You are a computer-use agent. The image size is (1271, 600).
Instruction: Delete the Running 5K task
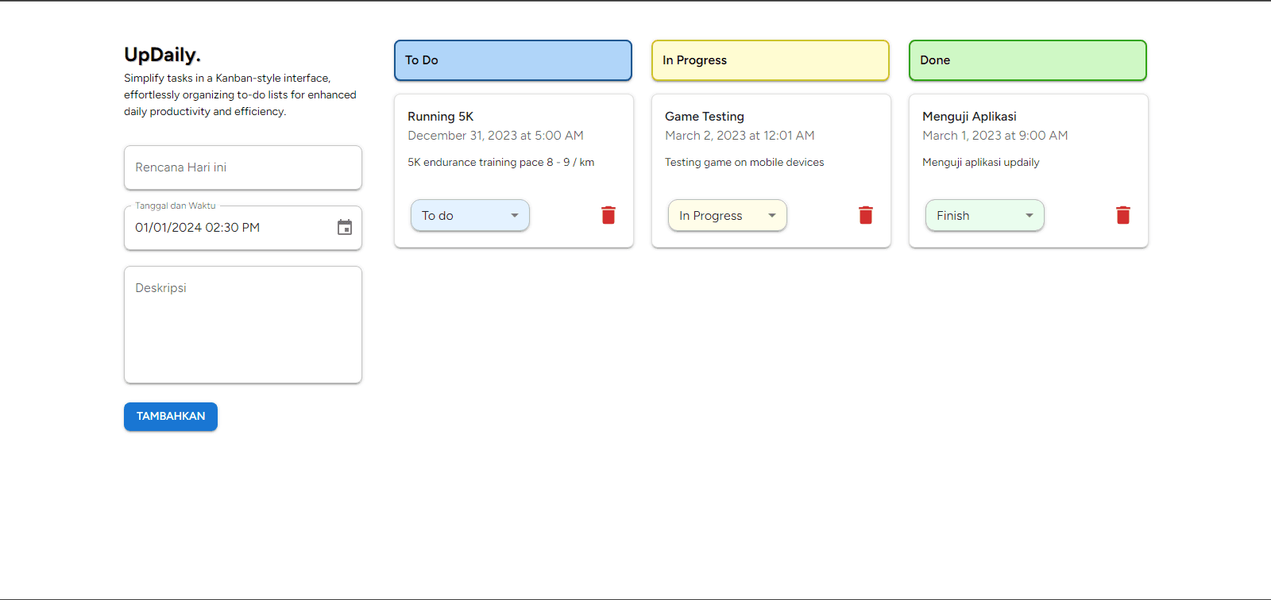608,215
